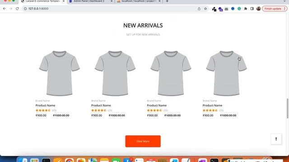Expand the tab search chevron at top right

click(x=284, y=1)
